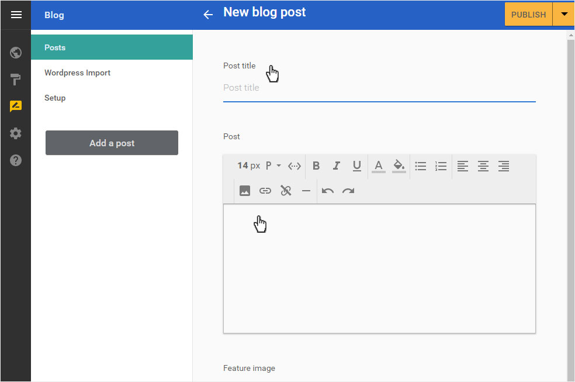Expand the Publish options arrow
The height and width of the screenshot is (382, 575).
click(564, 14)
